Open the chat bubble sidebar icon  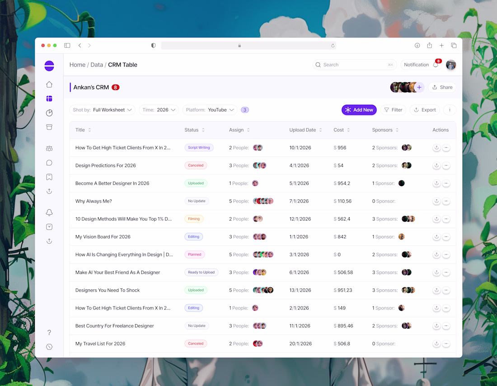click(49, 163)
